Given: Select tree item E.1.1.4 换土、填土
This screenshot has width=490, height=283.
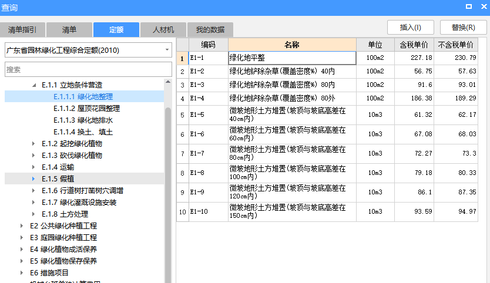Looking at the screenshot, I should pyautogui.click(x=83, y=132).
